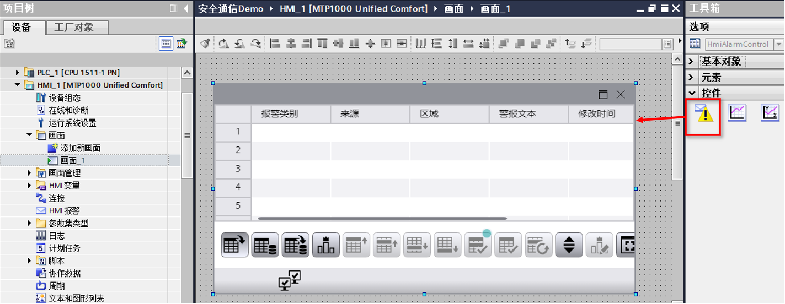Expand the 脚本 folder

click(x=29, y=260)
